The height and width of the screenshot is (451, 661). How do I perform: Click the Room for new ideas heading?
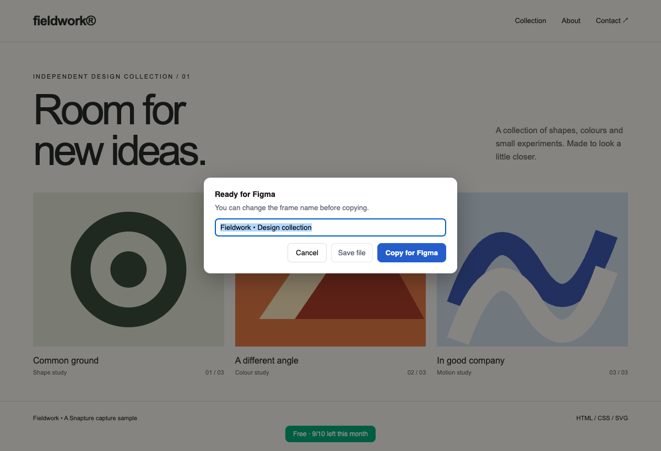tap(120, 130)
